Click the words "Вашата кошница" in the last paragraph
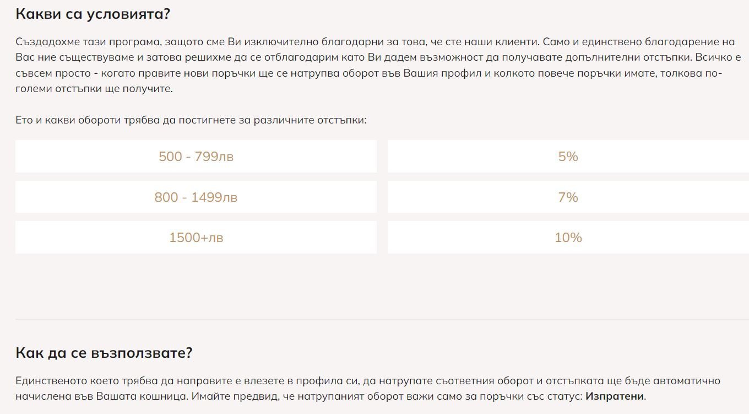Screen dimensions: 749x414 132,396
